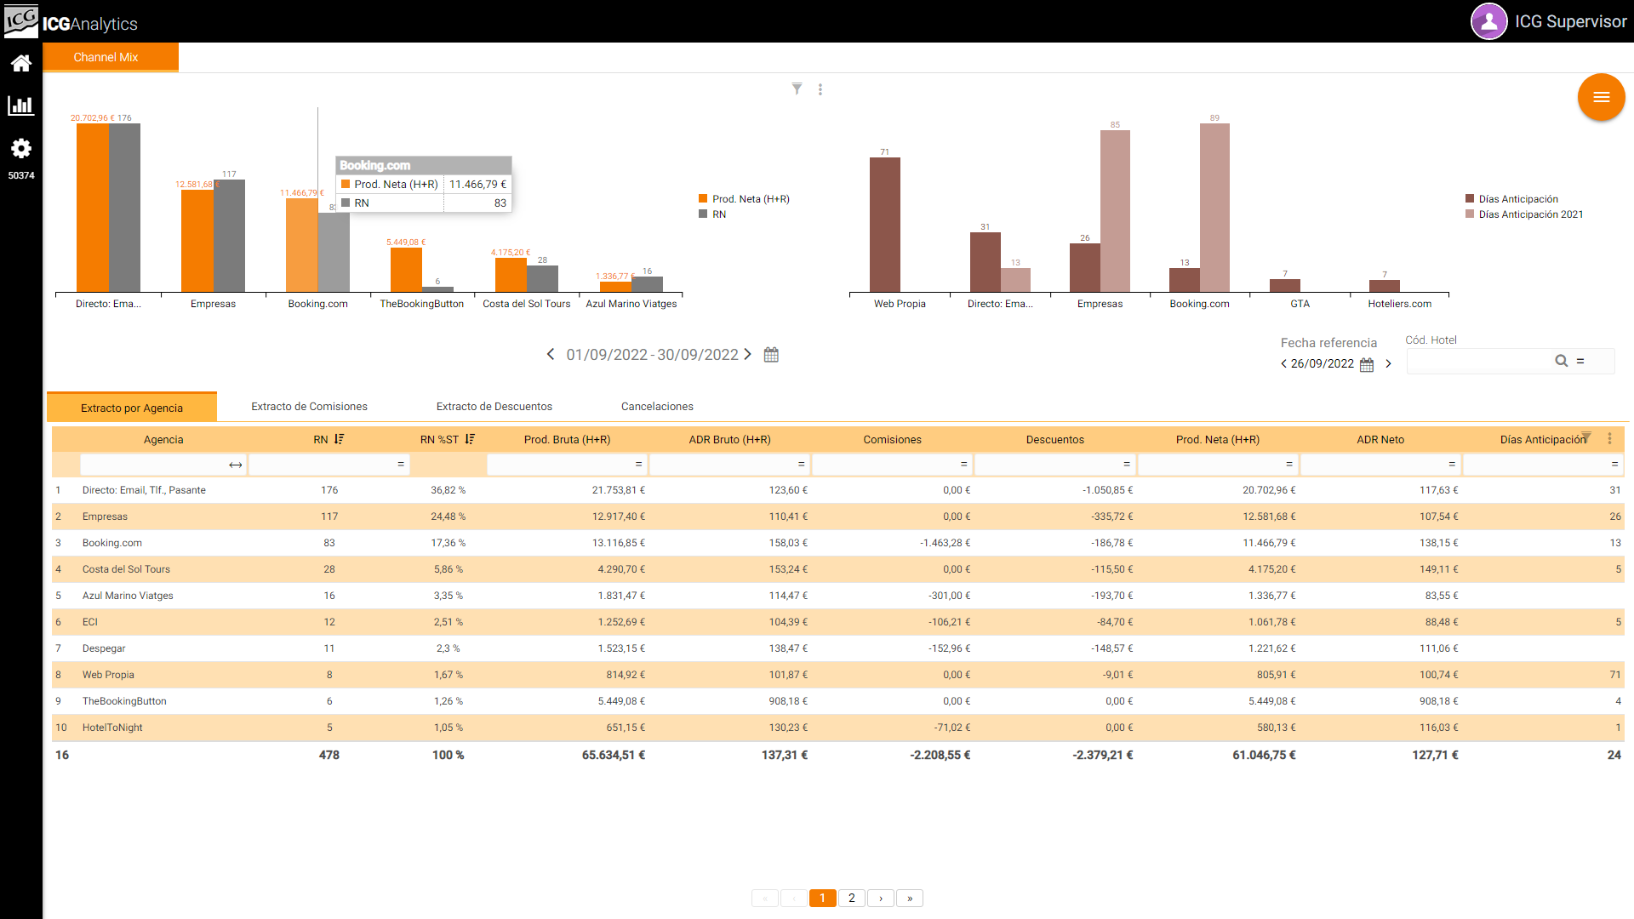Toggle Prod. Neta (H+R) legend series
This screenshot has height=919, width=1634.
pyautogui.click(x=750, y=199)
